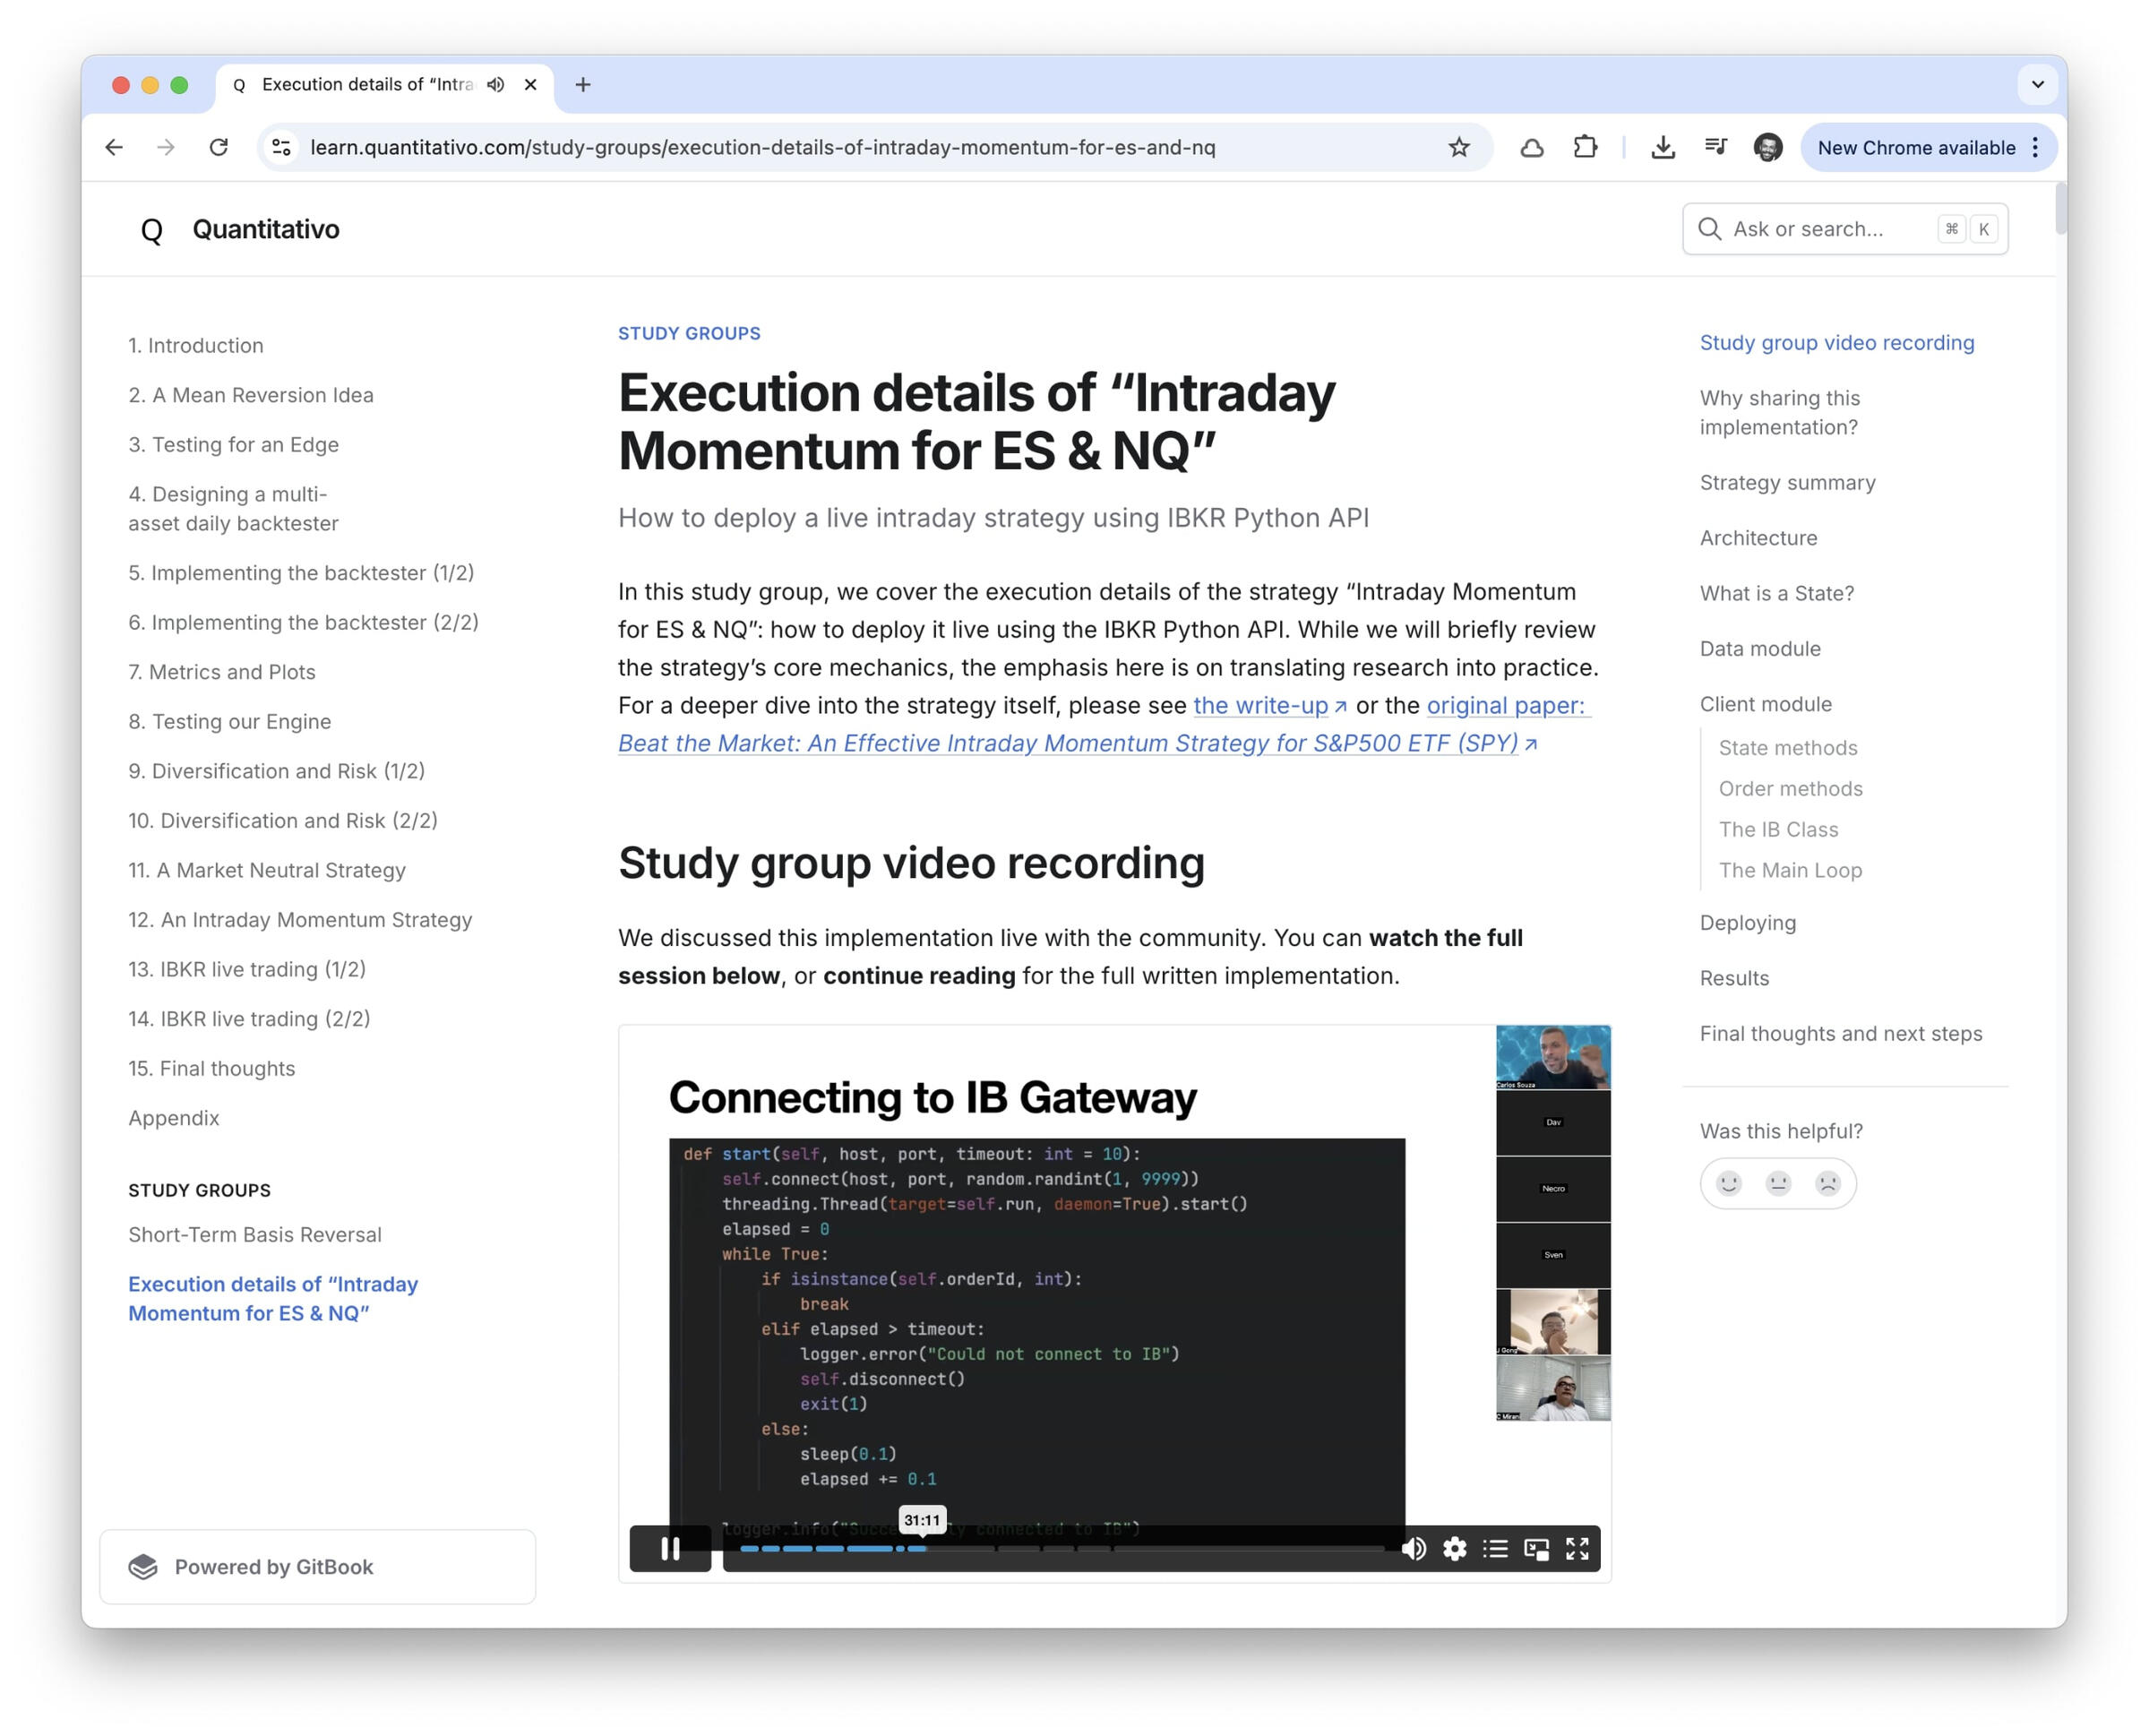
Task: Open media controls icon in toolbar
Action: [1715, 148]
